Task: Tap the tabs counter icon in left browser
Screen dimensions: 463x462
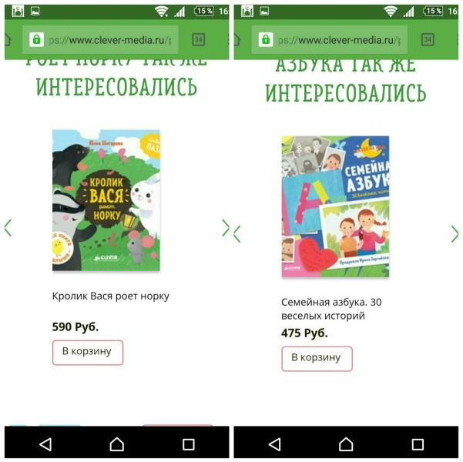Action: point(199,39)
